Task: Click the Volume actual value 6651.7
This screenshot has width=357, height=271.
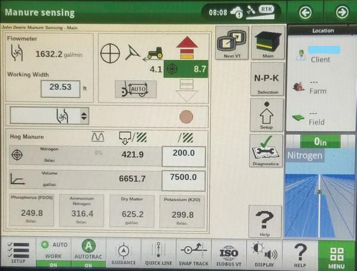Action: pos(132,178)
